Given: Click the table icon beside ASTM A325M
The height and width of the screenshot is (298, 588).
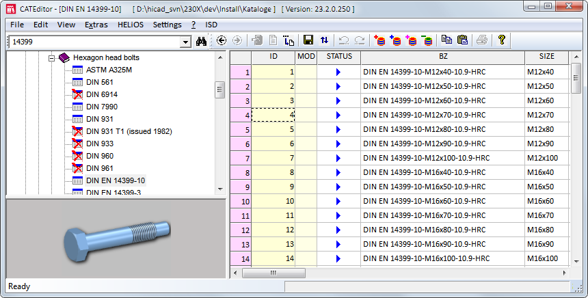Looking at the screenshot, I should pyautogui.click(x=77, y=70).
